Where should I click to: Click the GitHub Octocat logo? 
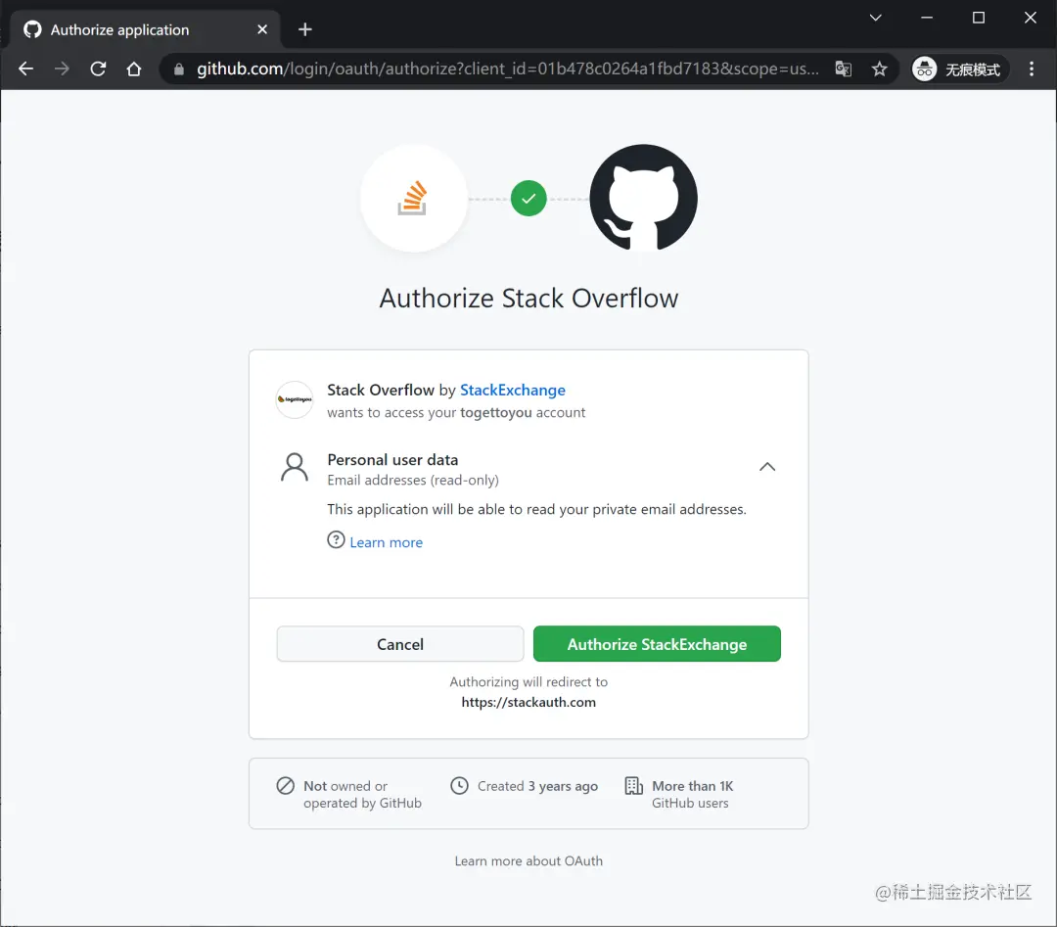coord(643,198)
